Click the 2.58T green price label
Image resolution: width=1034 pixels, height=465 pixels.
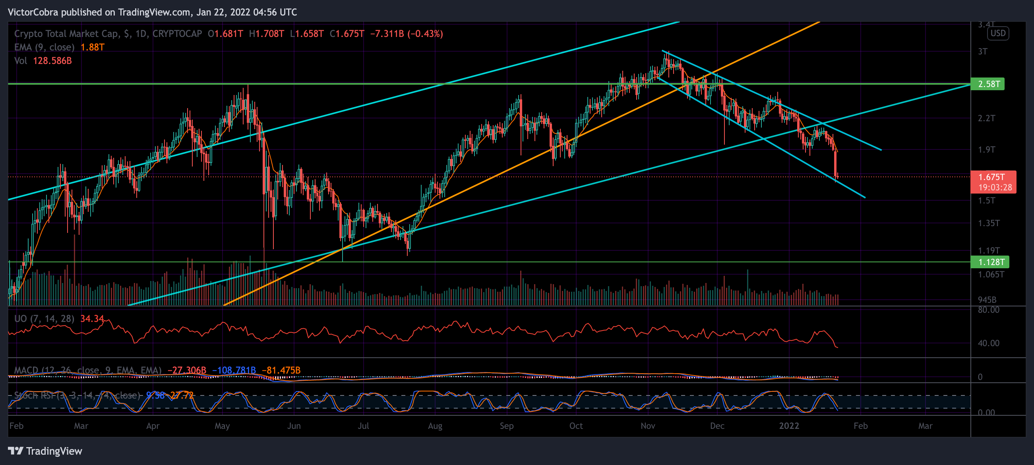pyautogui.click(x=987, y=84)
